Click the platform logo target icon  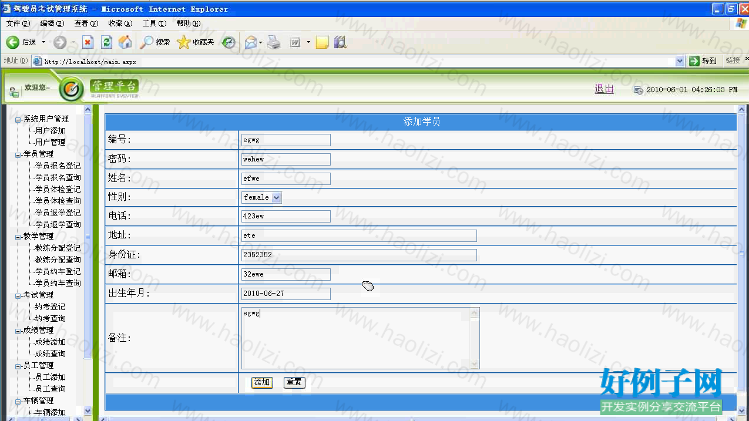[72, 89]
